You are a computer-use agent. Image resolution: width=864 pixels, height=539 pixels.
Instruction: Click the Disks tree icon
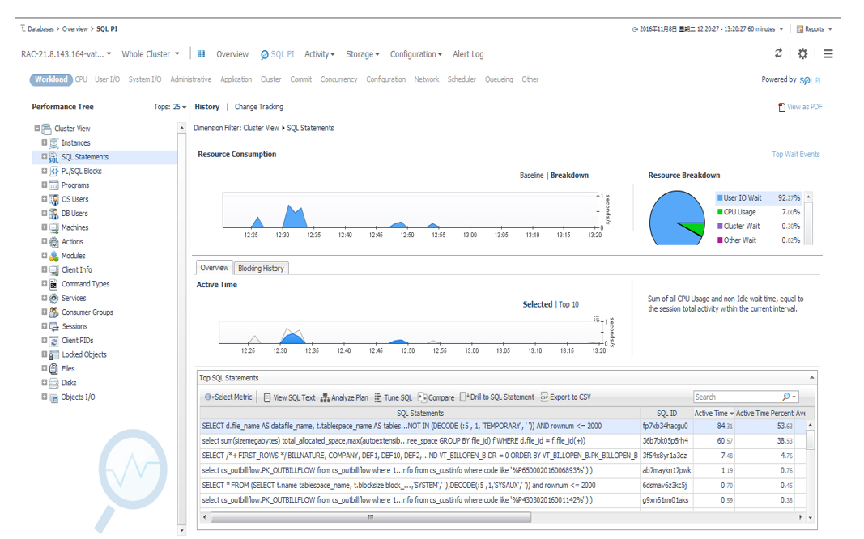pos(53,383)
